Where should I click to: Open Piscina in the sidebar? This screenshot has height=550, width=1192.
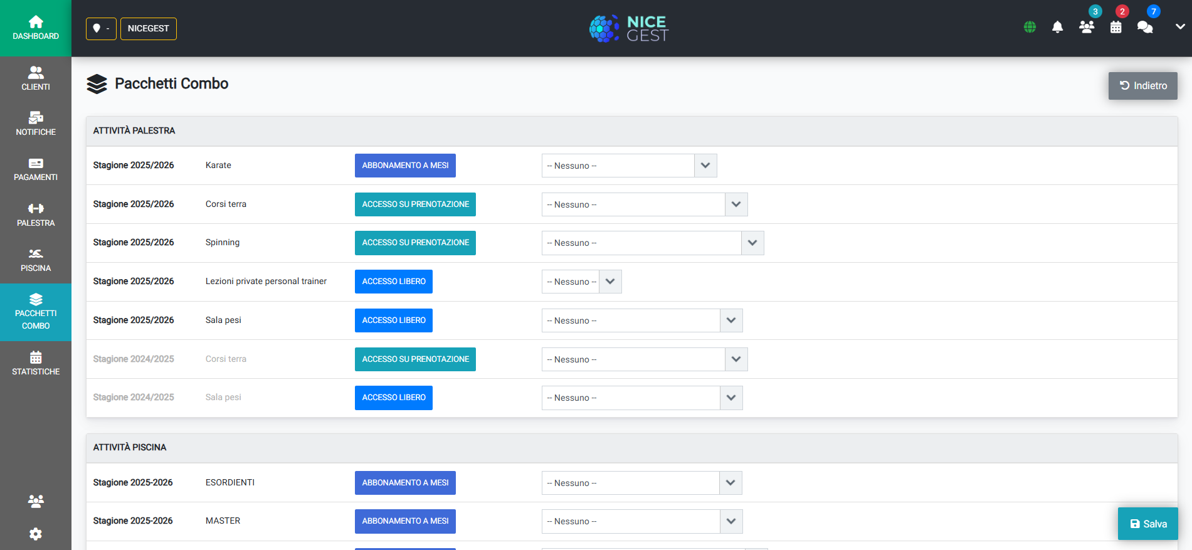(36, 260)
